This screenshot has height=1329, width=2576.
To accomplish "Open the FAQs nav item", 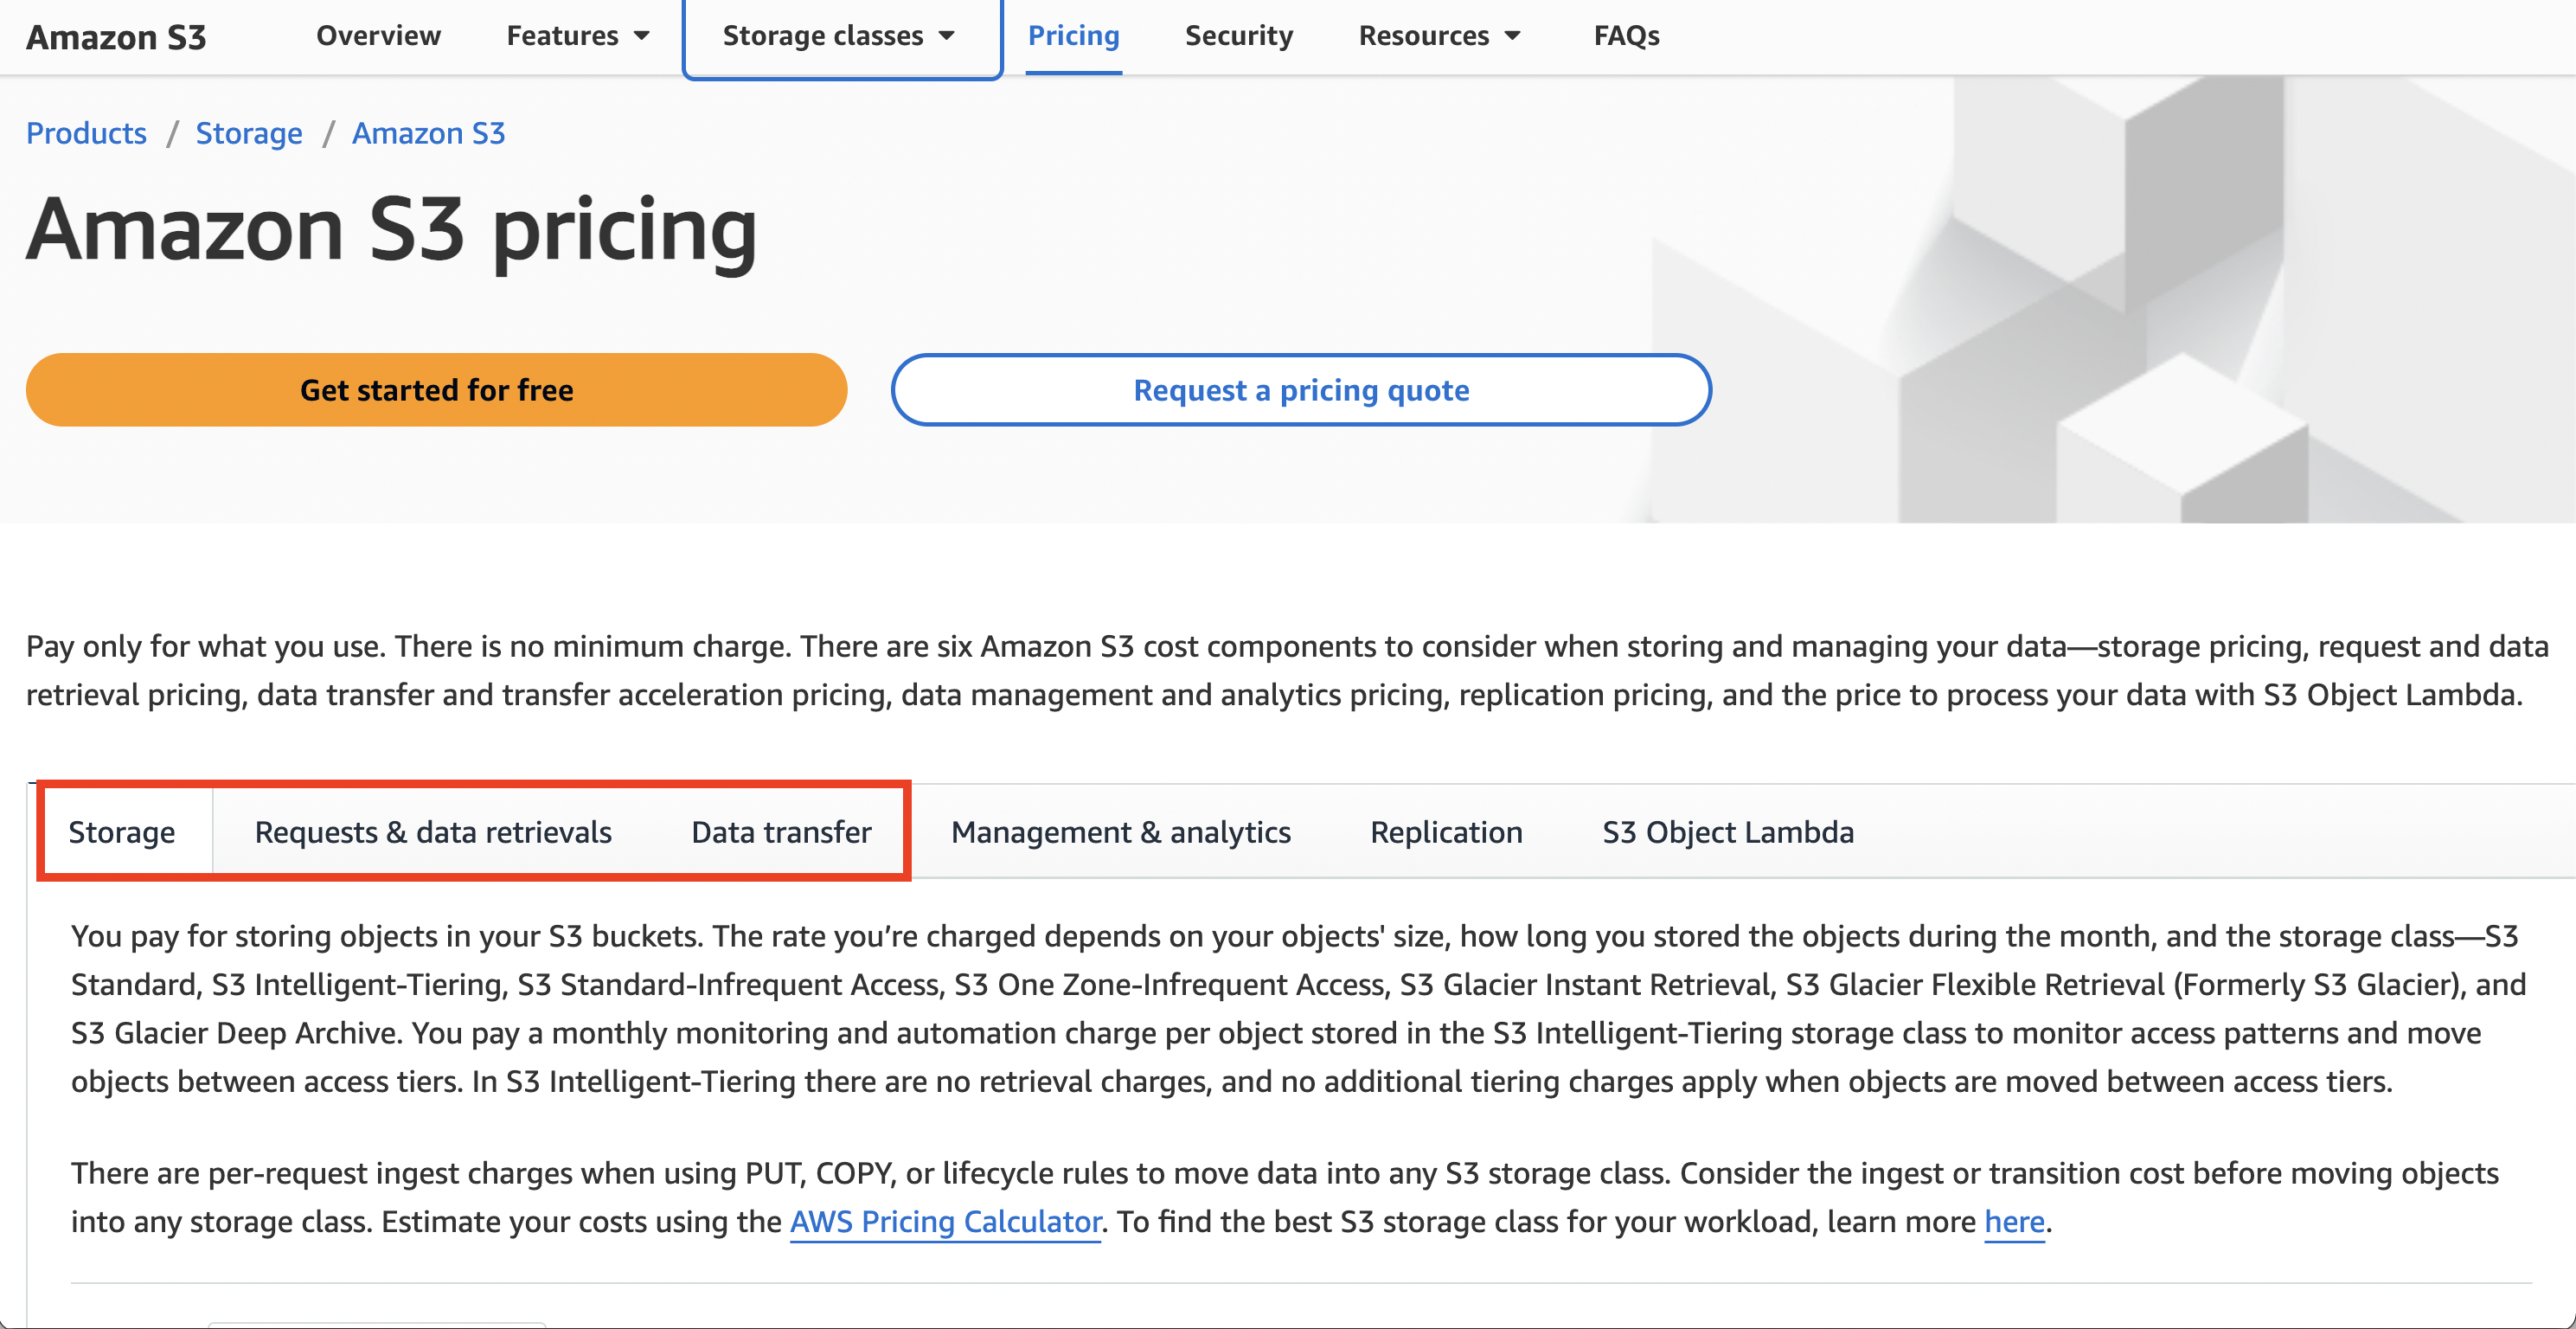I will coord(1625,36).
